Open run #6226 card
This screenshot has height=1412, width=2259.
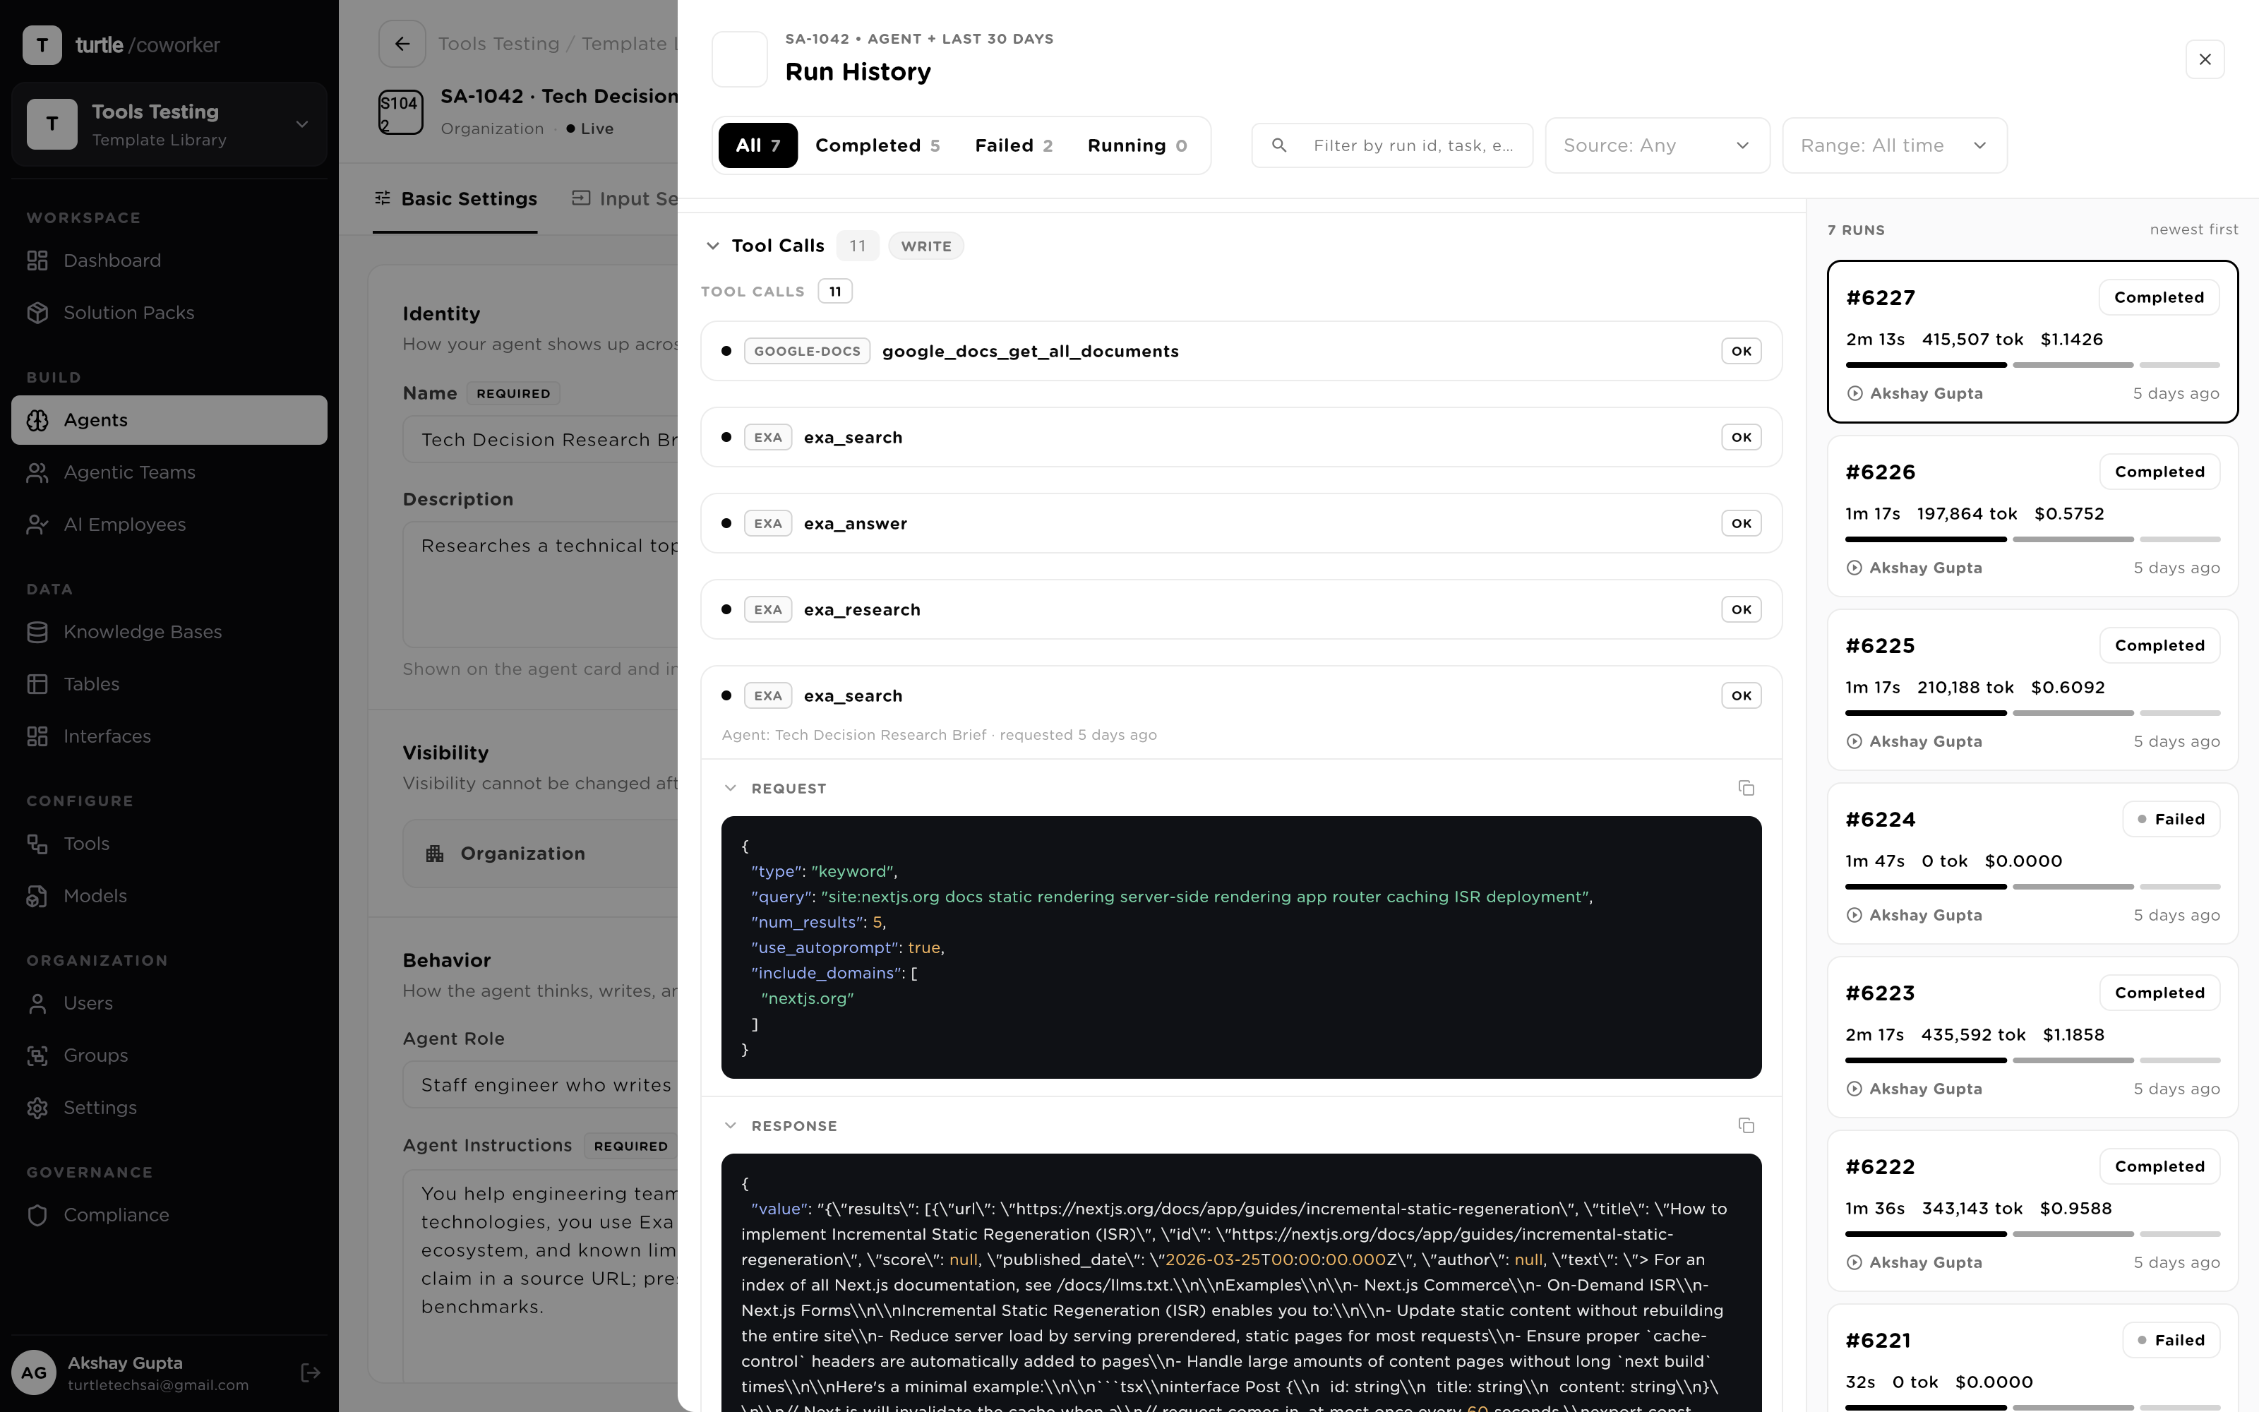(2032, 516)
